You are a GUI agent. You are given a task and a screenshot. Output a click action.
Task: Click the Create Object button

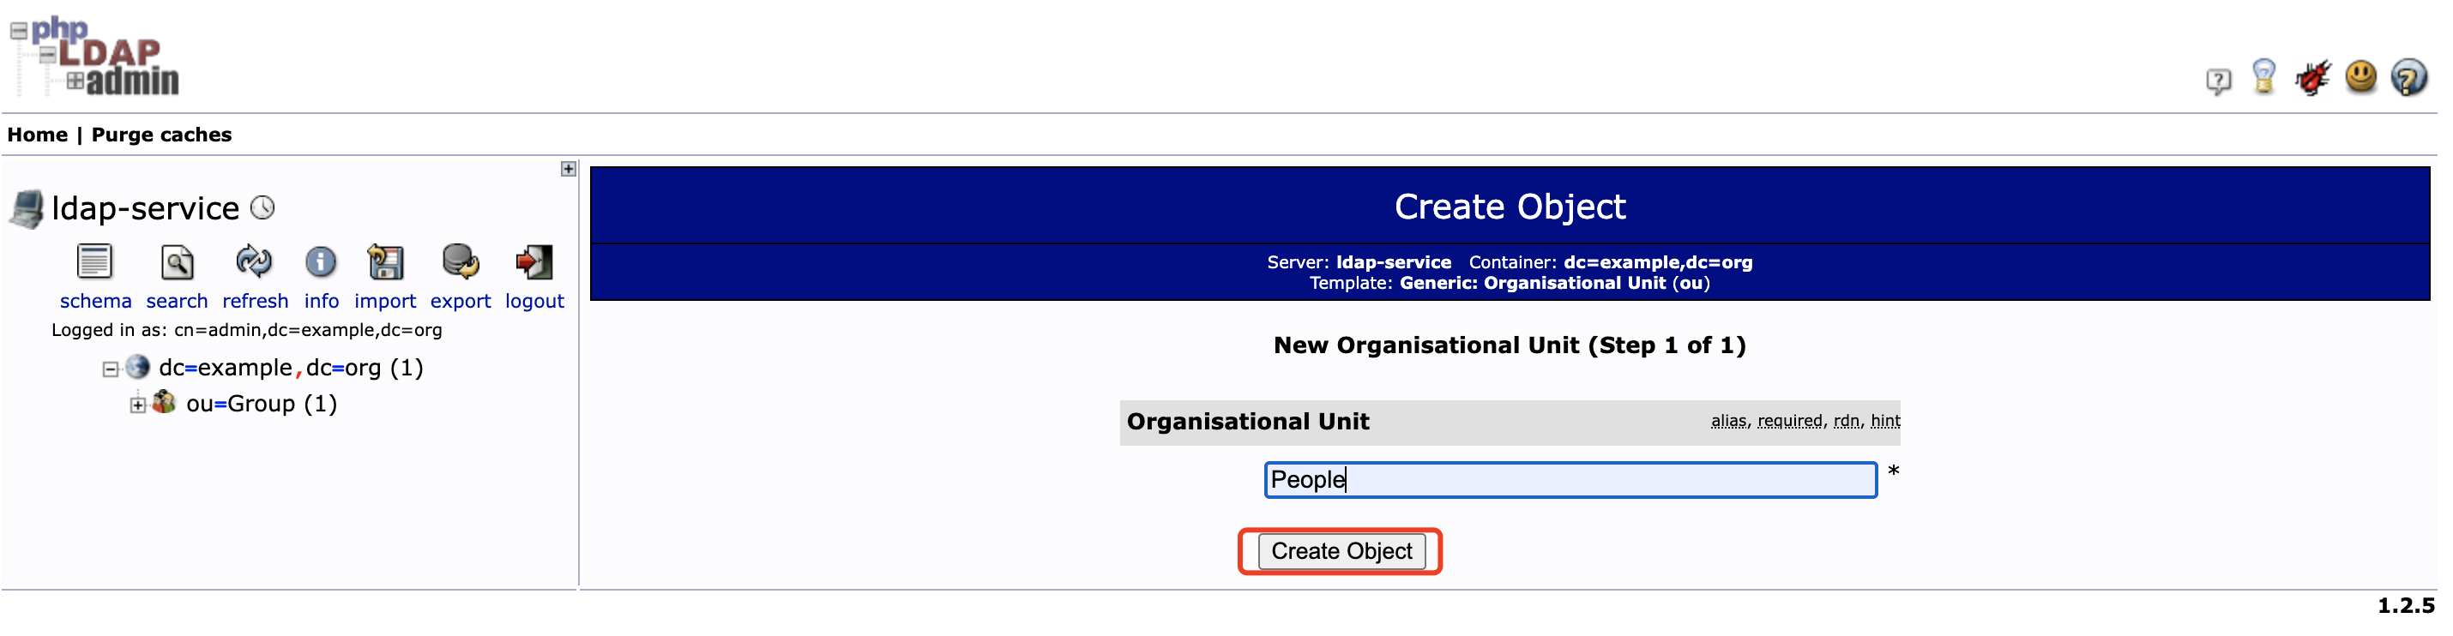(1341, 551)
